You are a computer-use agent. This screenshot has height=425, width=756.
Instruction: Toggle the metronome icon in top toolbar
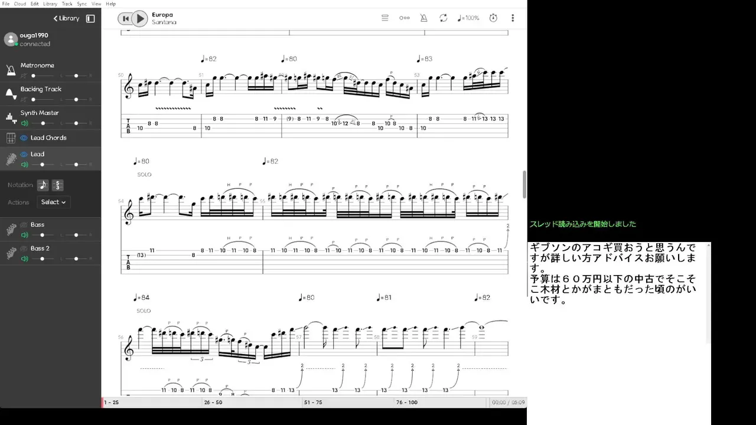point(423,18)
